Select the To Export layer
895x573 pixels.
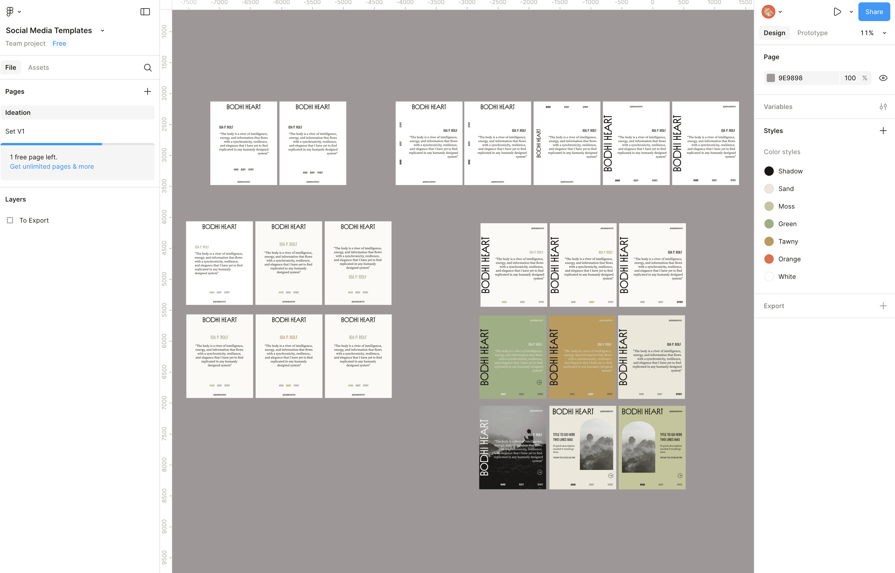pyautogui.click(x=34, y=220)
